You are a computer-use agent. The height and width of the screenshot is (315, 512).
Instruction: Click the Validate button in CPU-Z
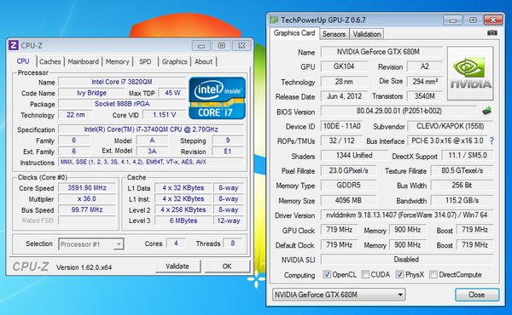pyautogui.click(x=177, y=266)
